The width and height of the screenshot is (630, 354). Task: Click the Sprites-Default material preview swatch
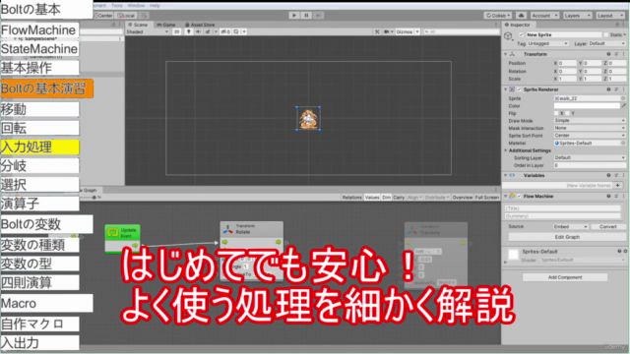(x=514, y=255)
